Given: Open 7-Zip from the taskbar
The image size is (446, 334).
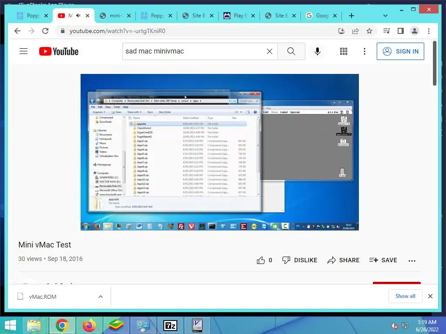Looking at the screenshot, I should point(170,325).
